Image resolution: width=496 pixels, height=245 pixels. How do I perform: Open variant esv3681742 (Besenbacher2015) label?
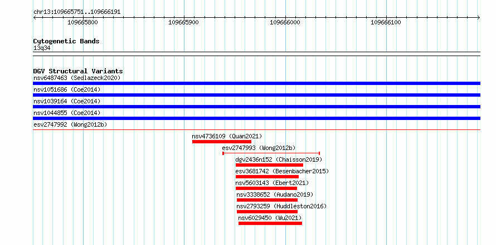(x=282, y=171)
